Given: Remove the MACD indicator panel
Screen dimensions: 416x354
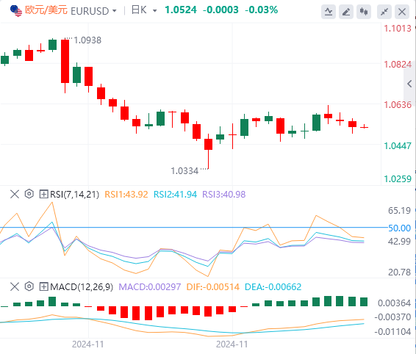Looking at the screenshot, I should click(15, 286).
